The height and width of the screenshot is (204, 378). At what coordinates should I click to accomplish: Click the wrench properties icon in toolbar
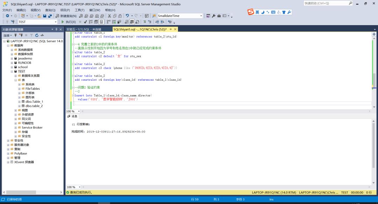[x=213, y=16]
